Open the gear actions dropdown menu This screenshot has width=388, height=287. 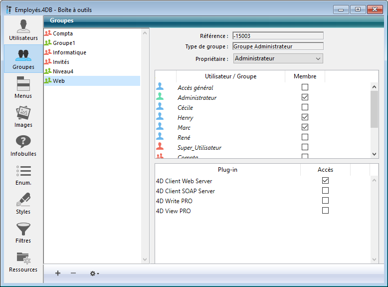click(x=94, y=273)
